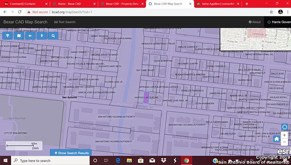Click the airplane icon in the map toolbar
This screenshot has height=165, width=291.
point(30,36)
